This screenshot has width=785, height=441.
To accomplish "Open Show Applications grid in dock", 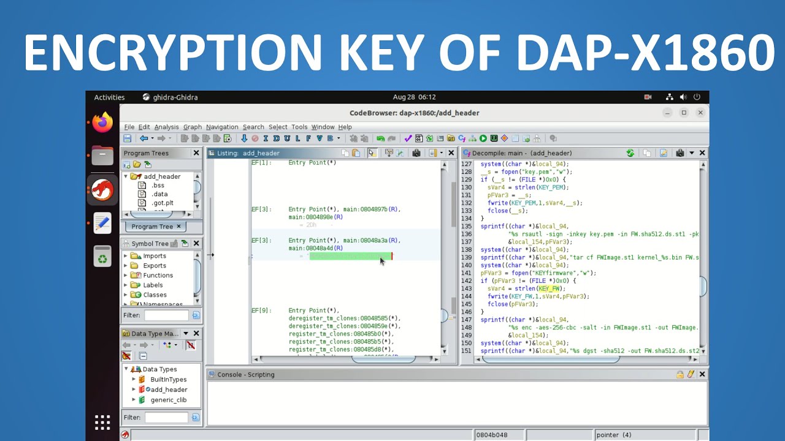I will point(102,422).
